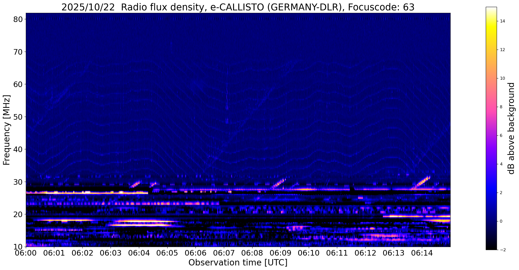This screenshot has height=270, width=519.
Task: Click the 70 MHz frequency tick label
Action: (18, 52)
